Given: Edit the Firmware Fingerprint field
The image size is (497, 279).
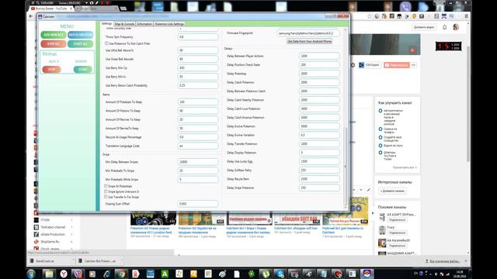Looking at the screenshot, I should coord(308,33).
